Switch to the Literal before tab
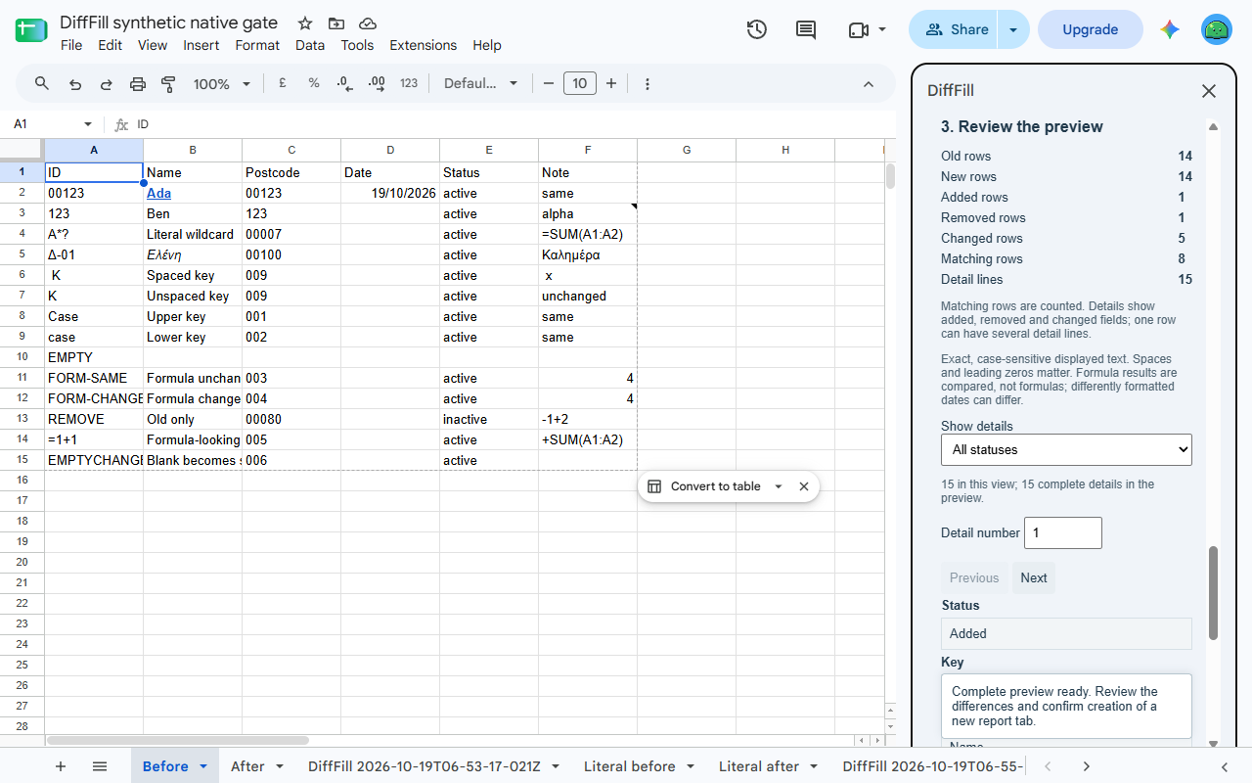 click(630, 766)
